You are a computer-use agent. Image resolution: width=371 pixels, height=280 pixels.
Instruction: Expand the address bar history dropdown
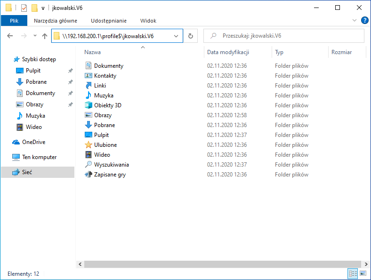tap(176, 36)
